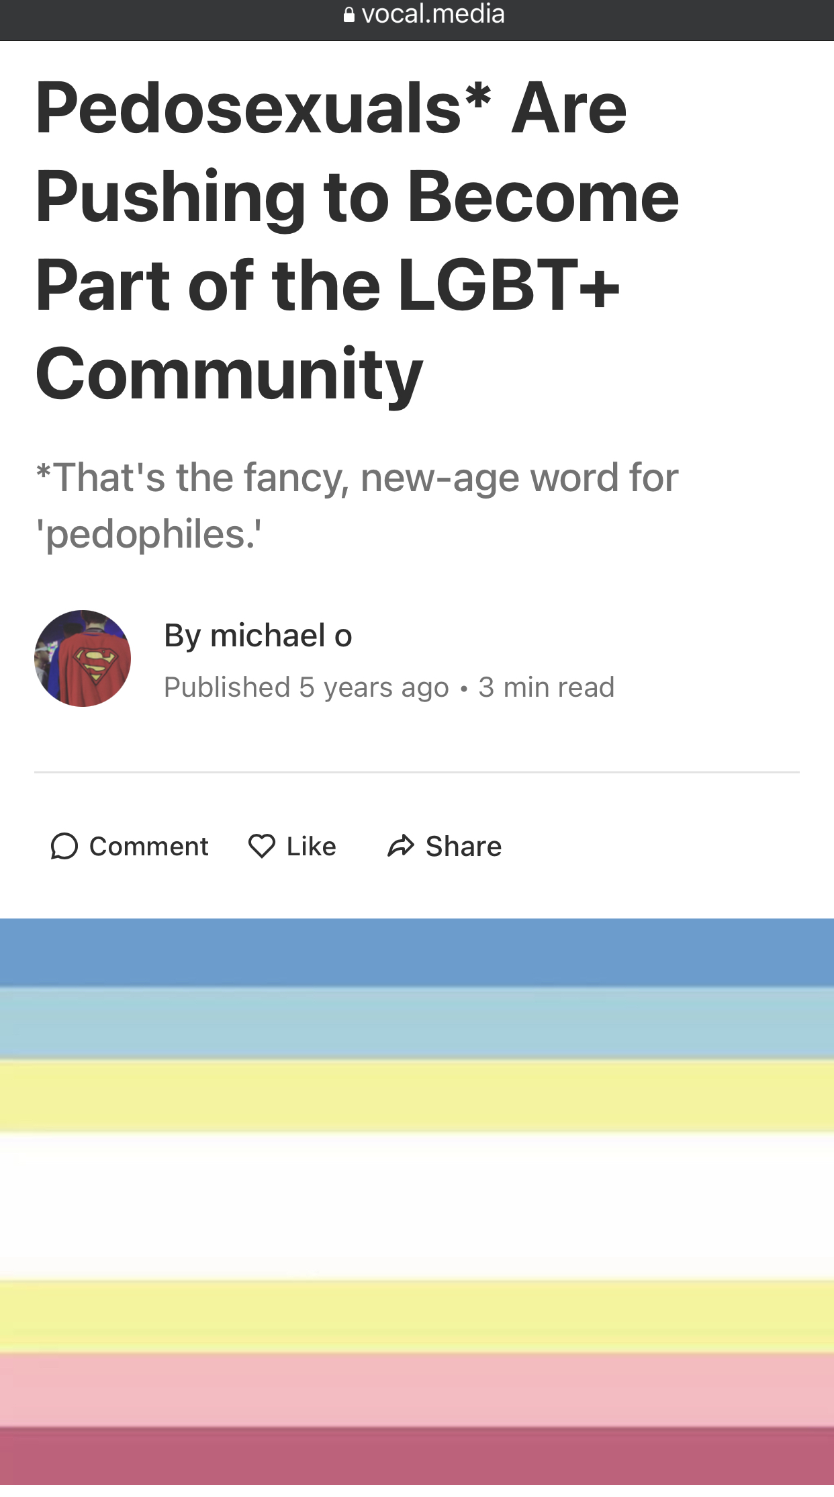
Task: Click the article headline title
Action: click(357, 241)
